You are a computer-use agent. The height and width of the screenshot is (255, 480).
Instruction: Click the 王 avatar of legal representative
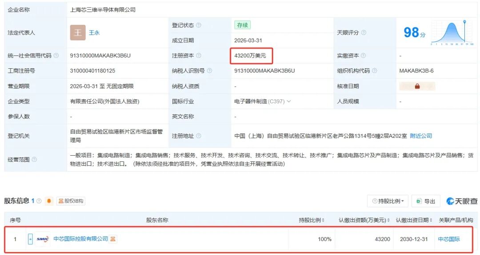78,33
